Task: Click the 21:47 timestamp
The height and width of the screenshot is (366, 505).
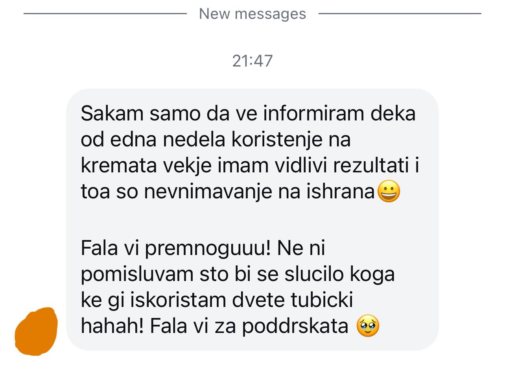Action: pyautogui.click(x=252, y=61)
